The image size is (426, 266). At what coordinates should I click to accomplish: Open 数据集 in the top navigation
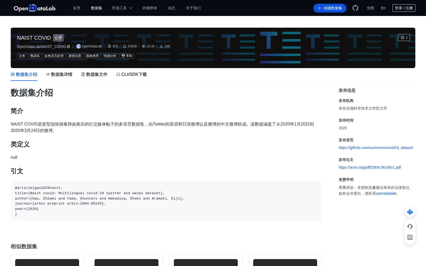(x=97, y=8)
